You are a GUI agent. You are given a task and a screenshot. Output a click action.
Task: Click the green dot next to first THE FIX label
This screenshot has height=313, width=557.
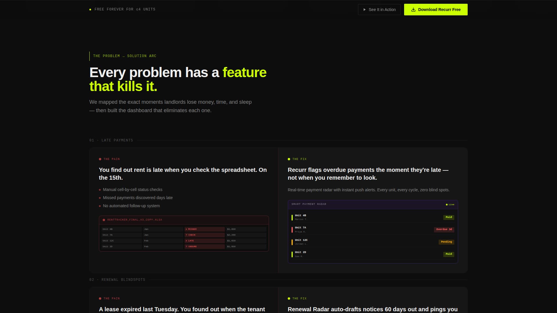pos(289,159)
